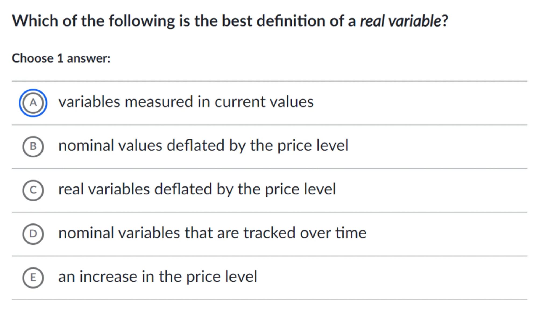Viewport: 551px width, 316px height.
Task: Mark the D radio circle
Action: click(x=33, y=234)
